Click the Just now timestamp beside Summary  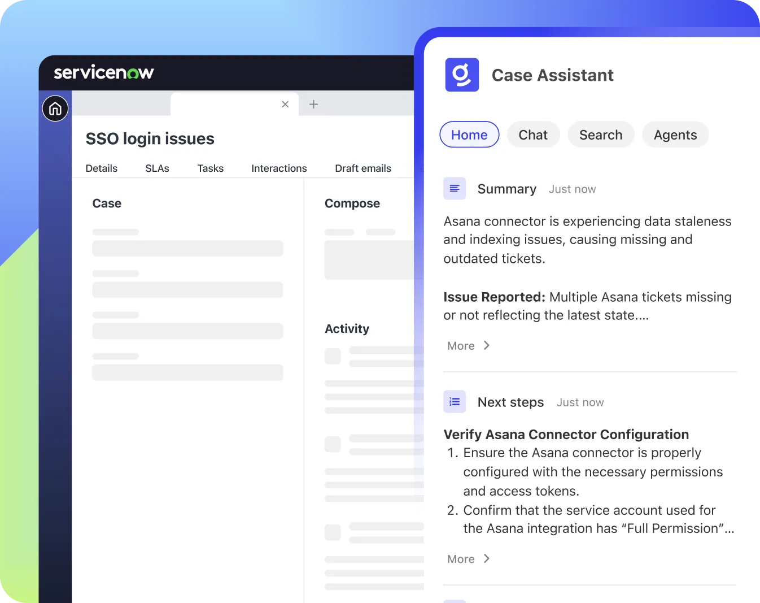[572, 189]
